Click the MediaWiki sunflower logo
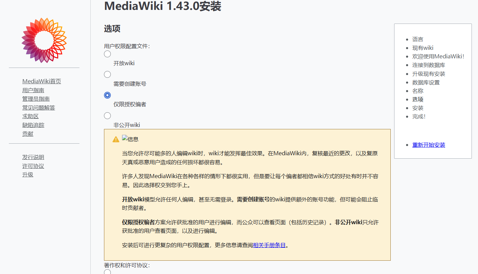Viewport: 478px width, 274px height. [44, 40]
